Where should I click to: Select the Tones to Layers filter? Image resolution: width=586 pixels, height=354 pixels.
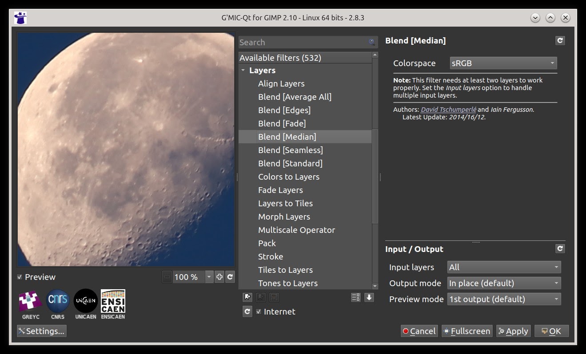pos(288,283)
